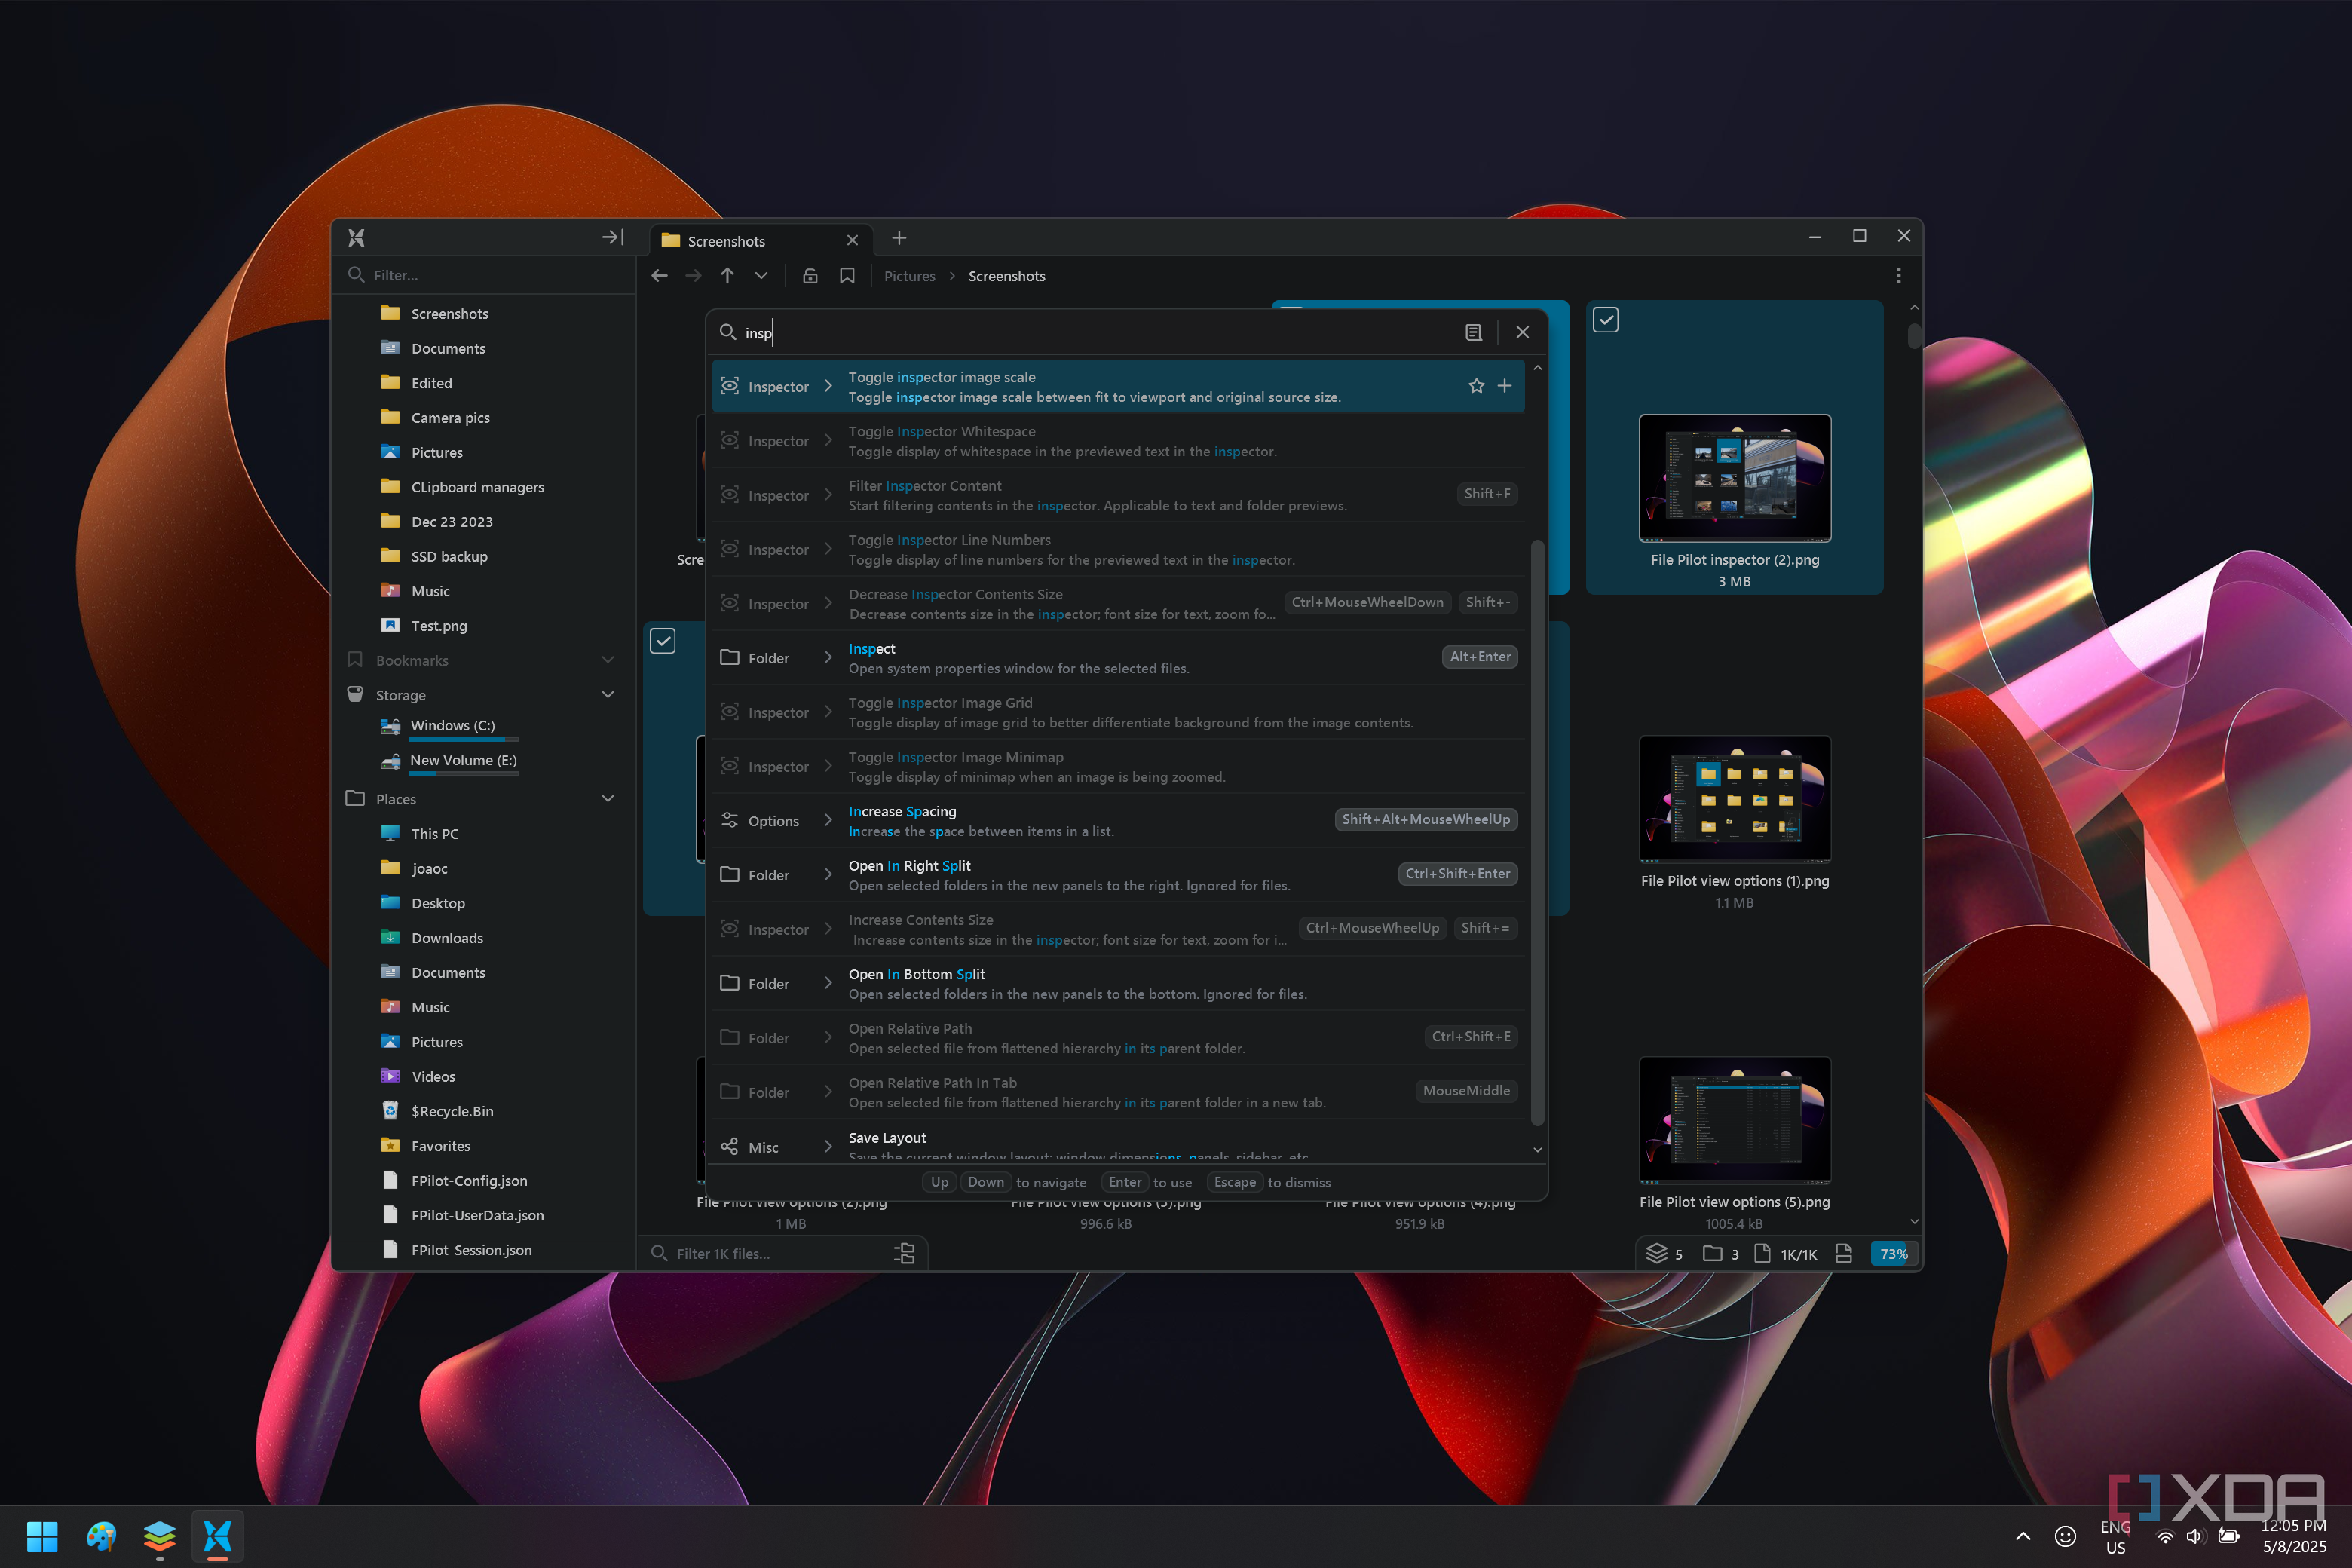Click the 73% zoom indicator

(x=1893, y=1254)
